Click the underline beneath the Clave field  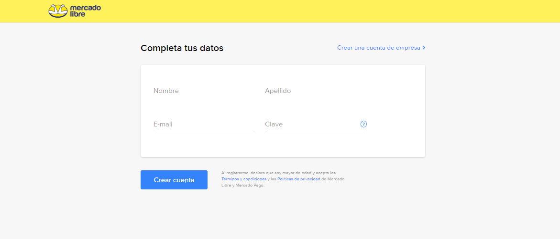pos(316,130)
